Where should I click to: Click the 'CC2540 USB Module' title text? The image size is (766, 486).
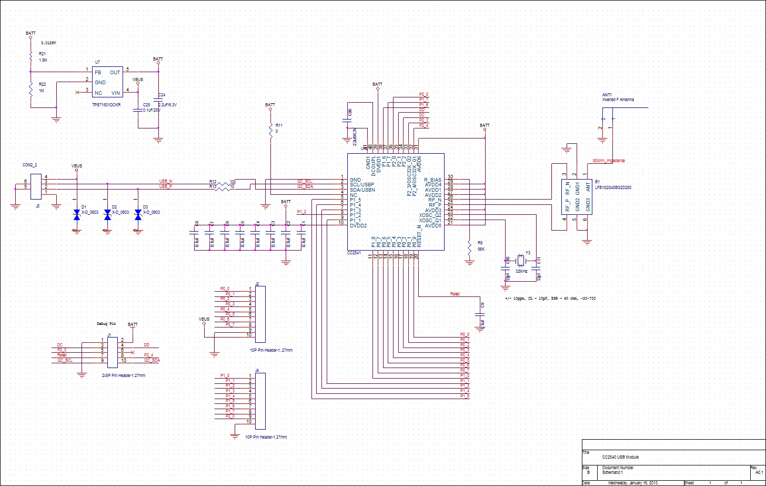pyautogui.click(x=621, y=457)
